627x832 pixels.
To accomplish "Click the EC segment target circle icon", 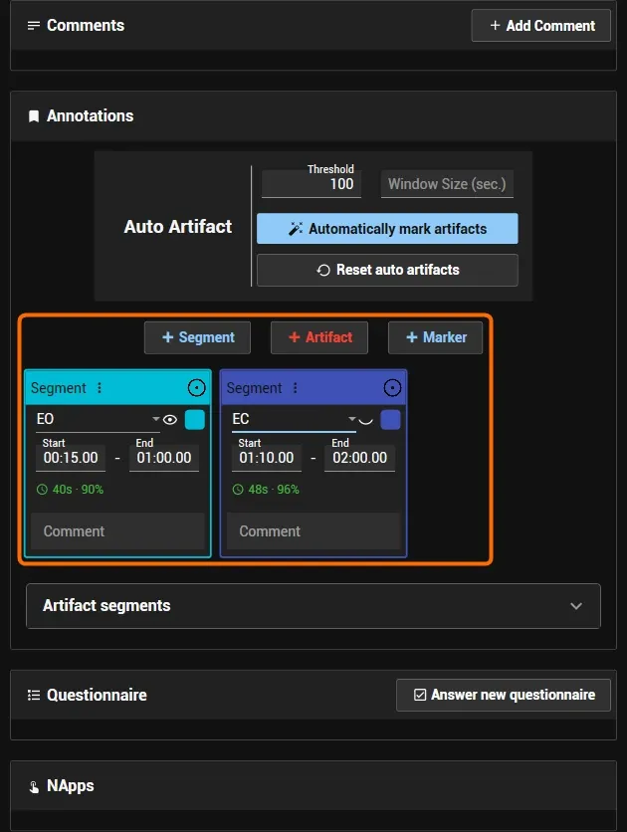I will (x=392, y=388).
